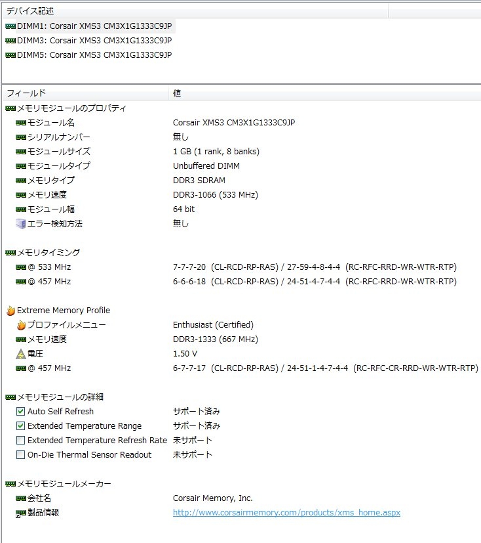The image size is (481, 543).
Task: Toggle the Extended Temperature Refresh Rate checkbox
Action: point(21,441)
